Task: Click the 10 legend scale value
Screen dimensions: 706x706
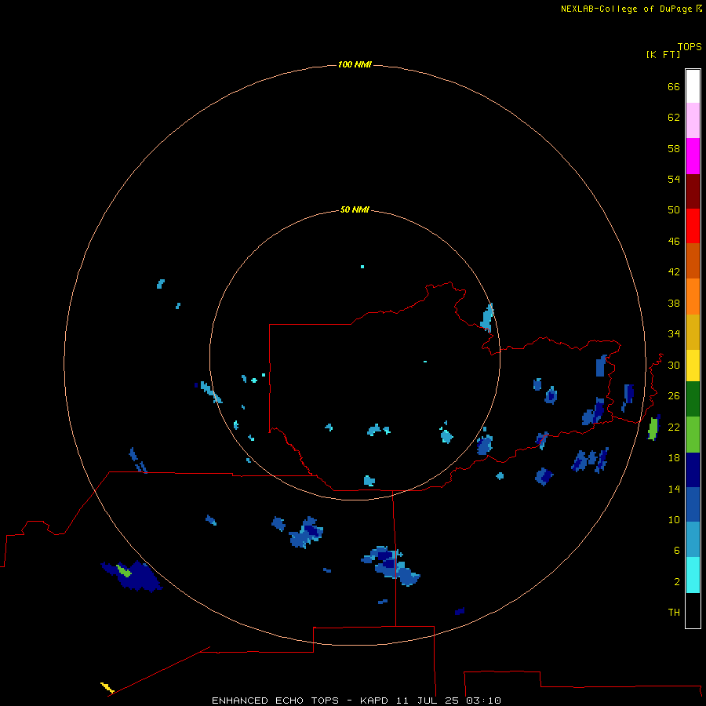Action: click(x=674, y=519)
